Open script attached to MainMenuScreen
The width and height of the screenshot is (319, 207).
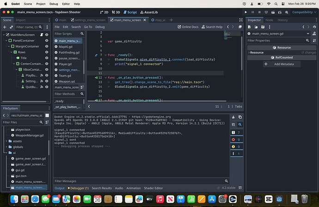[x=42, y=35]
